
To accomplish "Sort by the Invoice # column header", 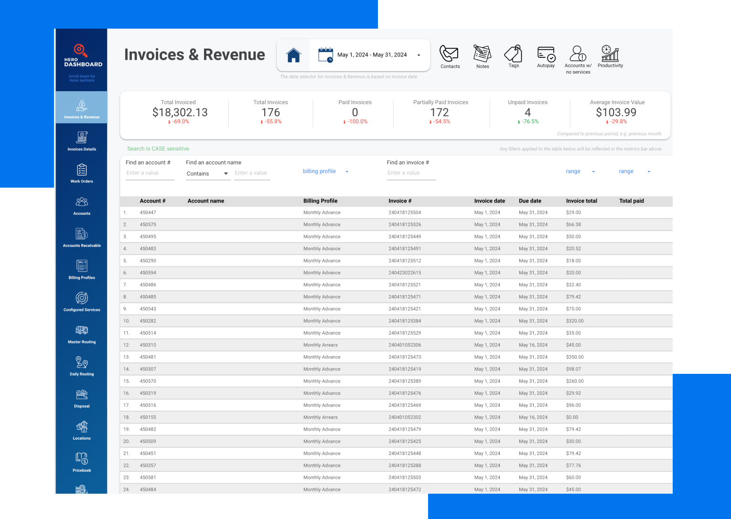I will click(x=400, y=201).
